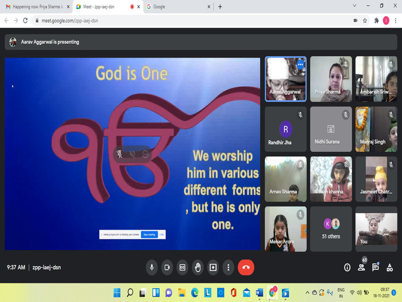Viewport: 402px width, 302px height.
Task: Close the Gmail 'Happening now' tab
Action: pos(68,7)
